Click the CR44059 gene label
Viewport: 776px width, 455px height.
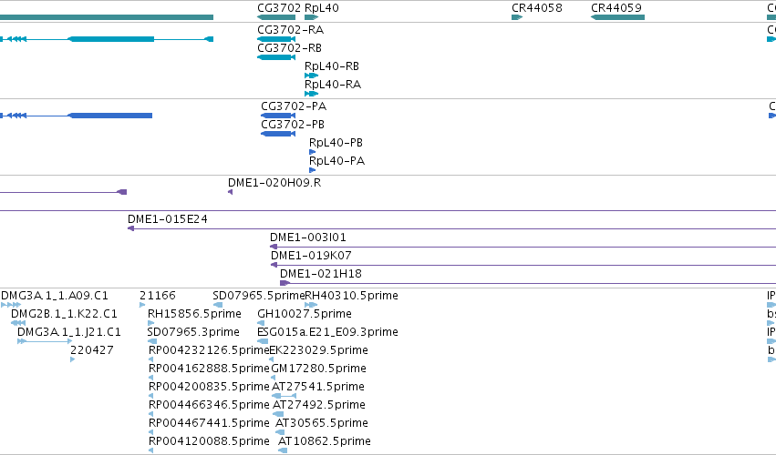616,8
